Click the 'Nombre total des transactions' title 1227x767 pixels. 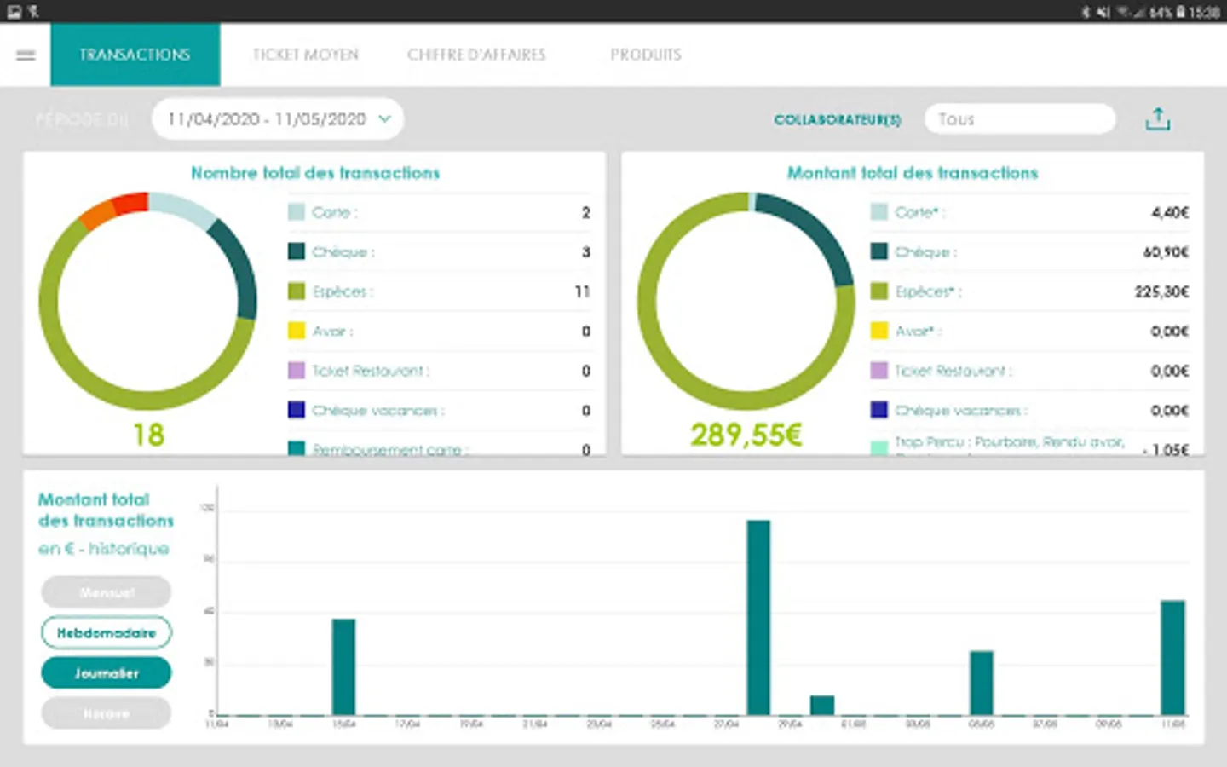click(315, 173)
